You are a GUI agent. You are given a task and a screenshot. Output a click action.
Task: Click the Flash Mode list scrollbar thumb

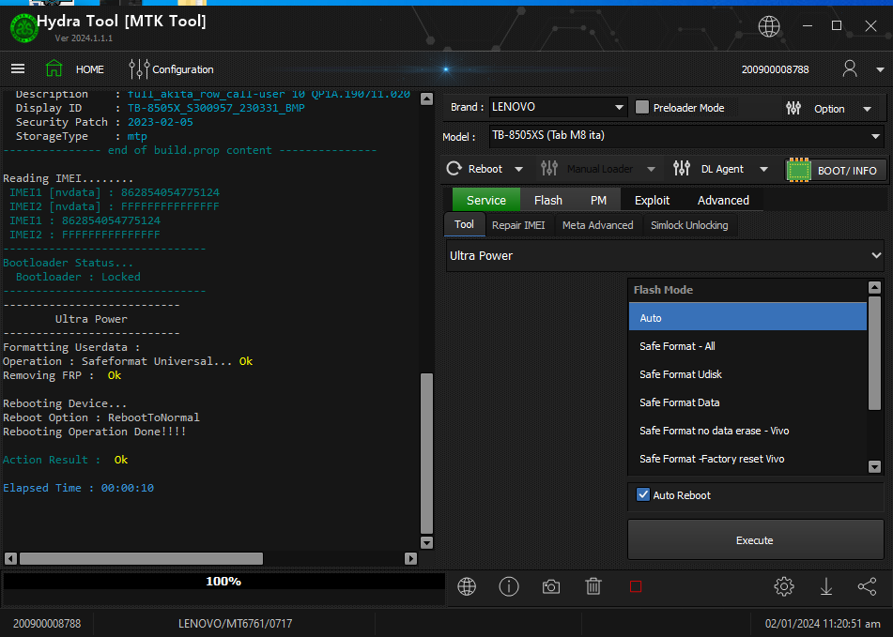pos(875,353)
